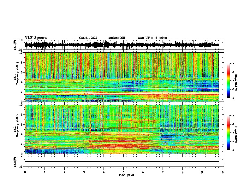Click the "VLF Spectra" plot title

click(x=36, y=38)
